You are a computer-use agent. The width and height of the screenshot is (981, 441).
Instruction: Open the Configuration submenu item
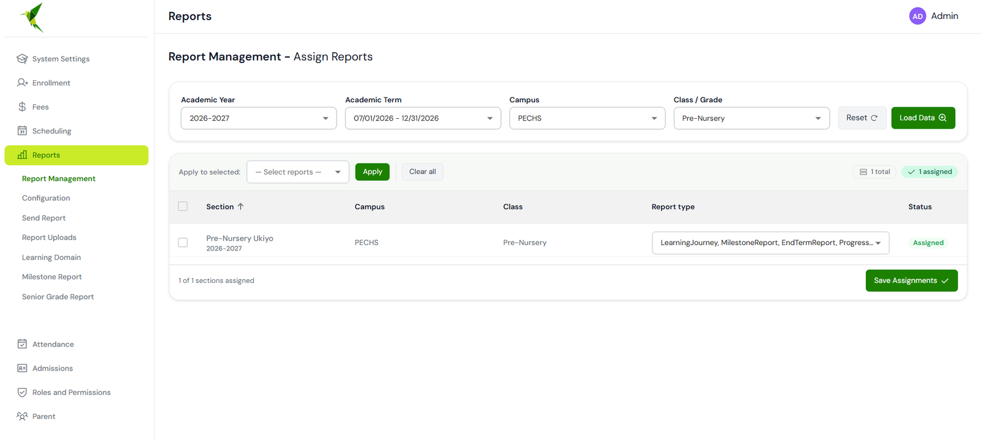pos(46,198)
